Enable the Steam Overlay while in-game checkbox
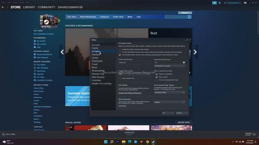This screenshot has width=259, height=145. (x=120, y=49)
